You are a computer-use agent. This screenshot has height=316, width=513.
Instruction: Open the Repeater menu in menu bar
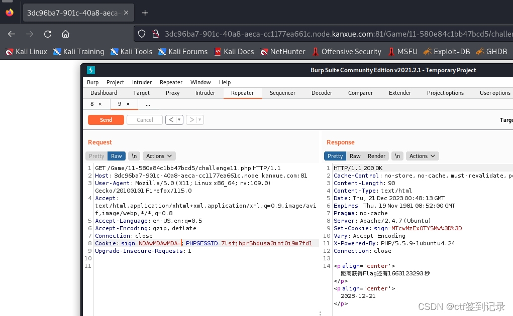(x=171, y=82)
